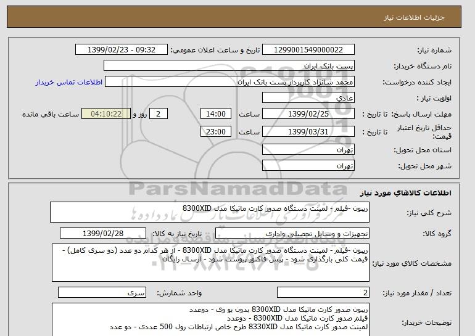
Task: Click goods specifications text area
Action: pyautogui.click(x=210, y=263)
